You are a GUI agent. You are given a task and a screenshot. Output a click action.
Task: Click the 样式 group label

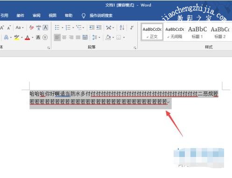click(209, 47)
